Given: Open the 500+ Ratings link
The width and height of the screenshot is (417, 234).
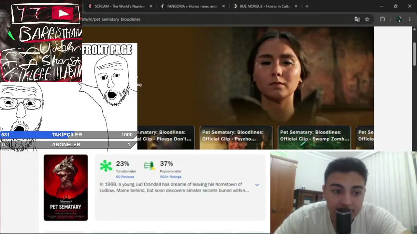Looking at the screenshot, I should coord(171,177).
